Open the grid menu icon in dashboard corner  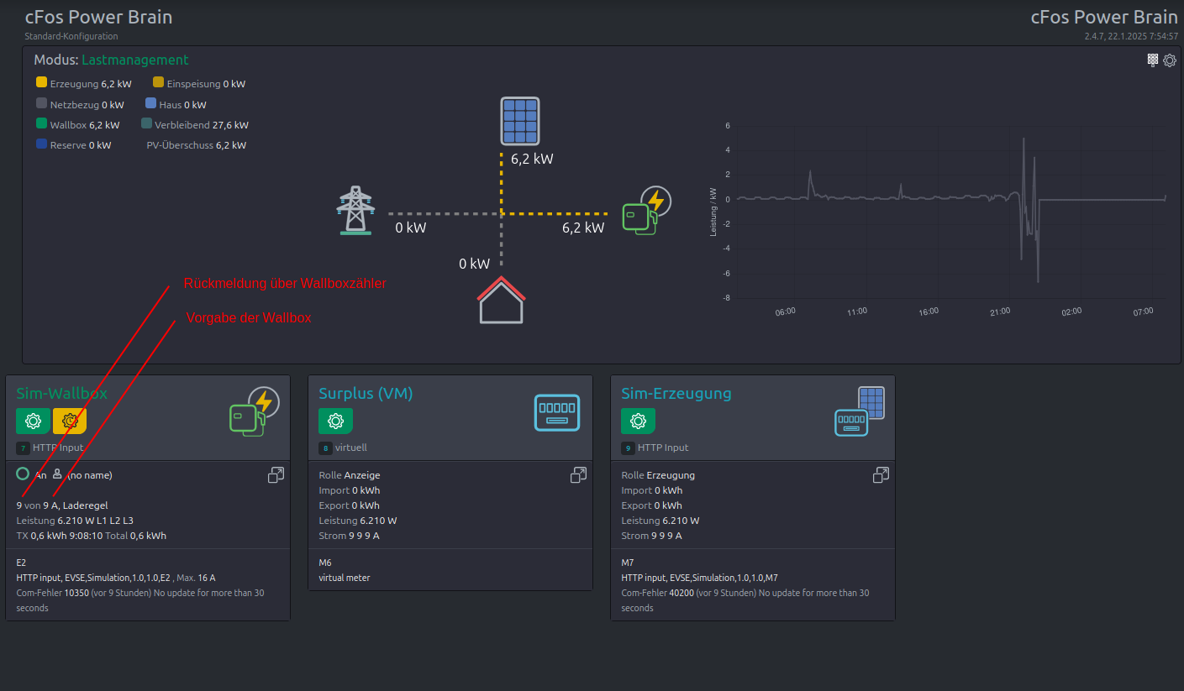[x=1153, y=60]
